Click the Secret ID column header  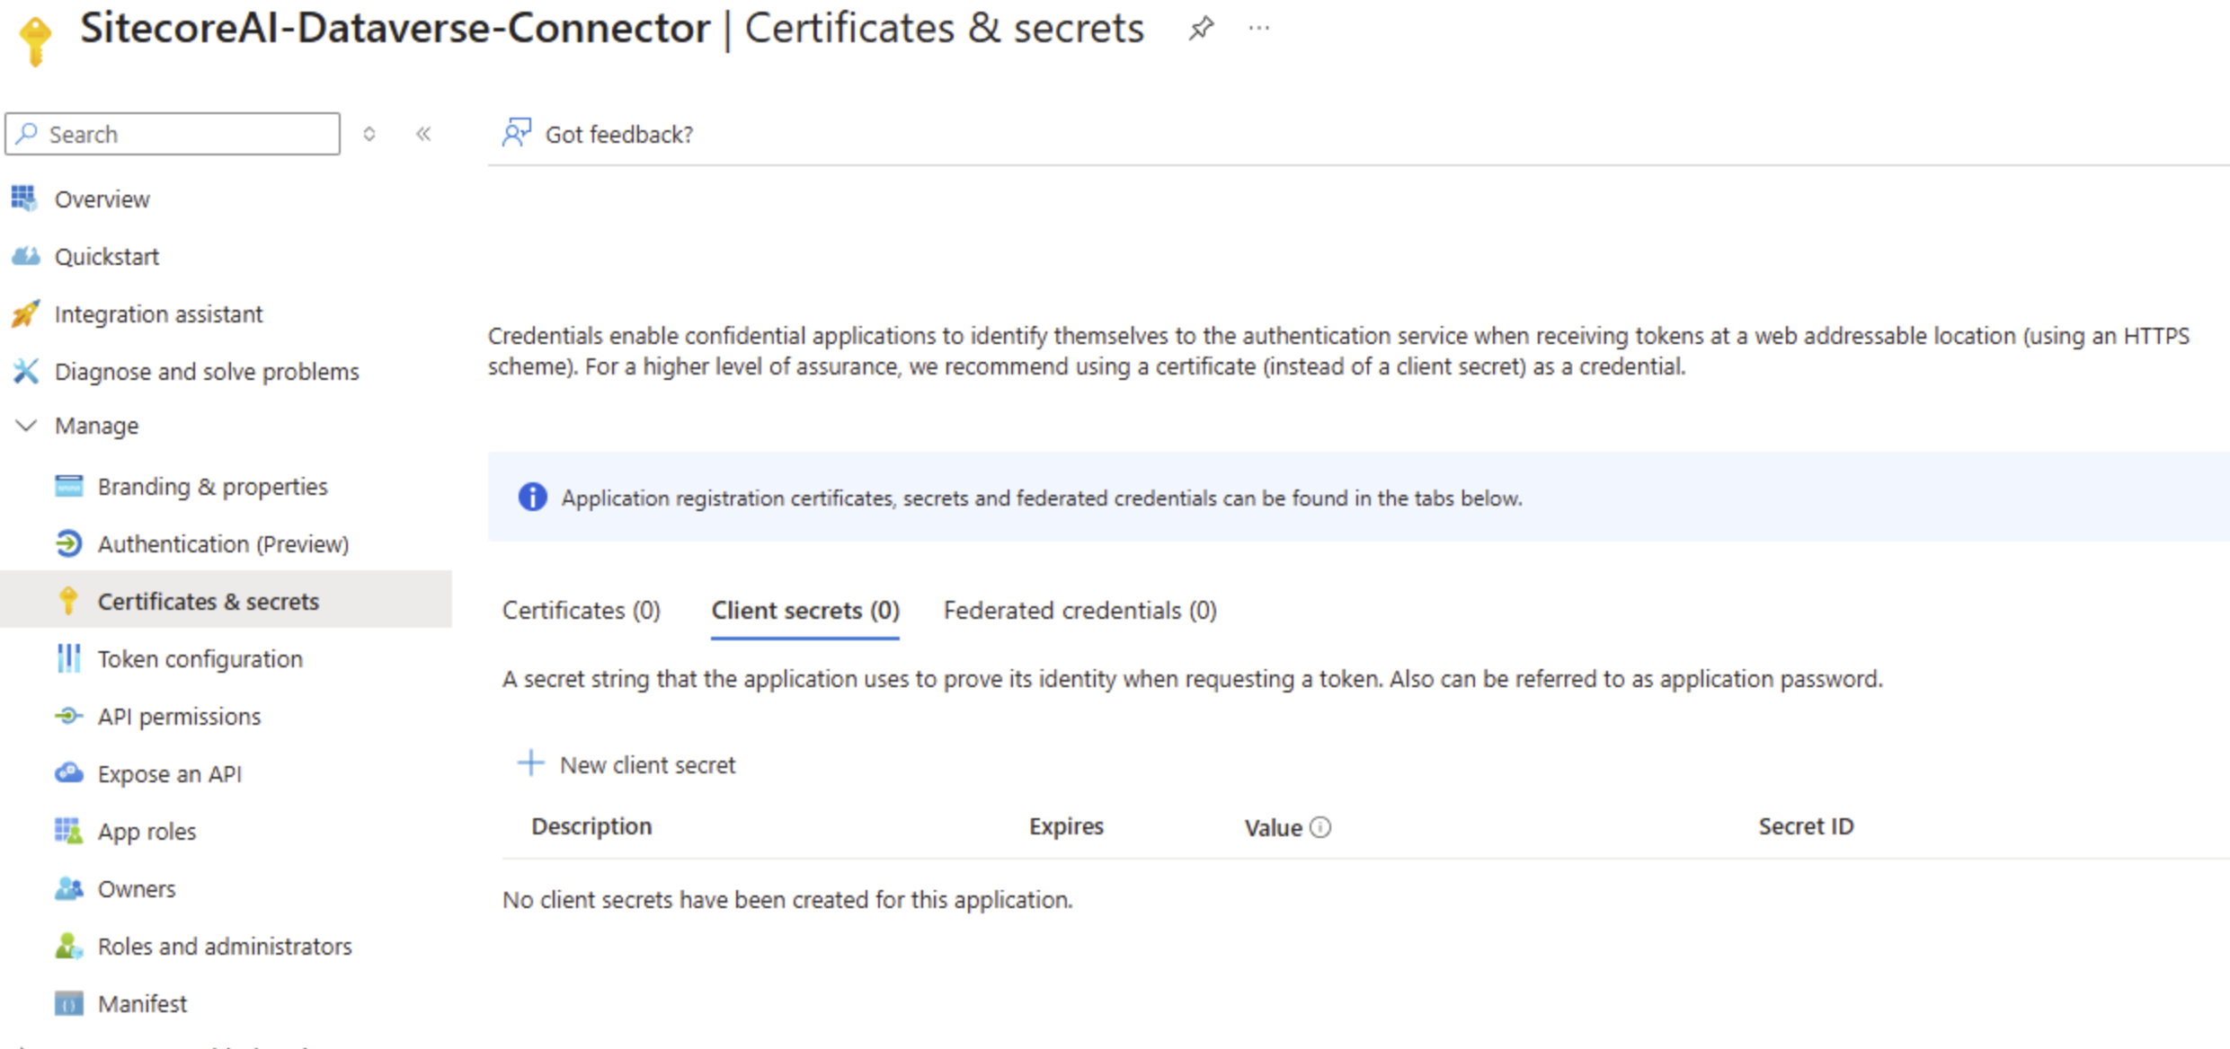pos(1806,826)
